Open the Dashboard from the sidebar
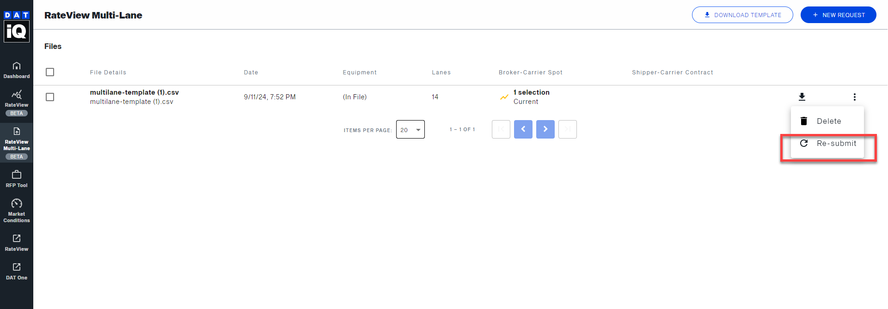Image resolution: width=888 pixels, height=309 pixels. (x=17, y=70)
